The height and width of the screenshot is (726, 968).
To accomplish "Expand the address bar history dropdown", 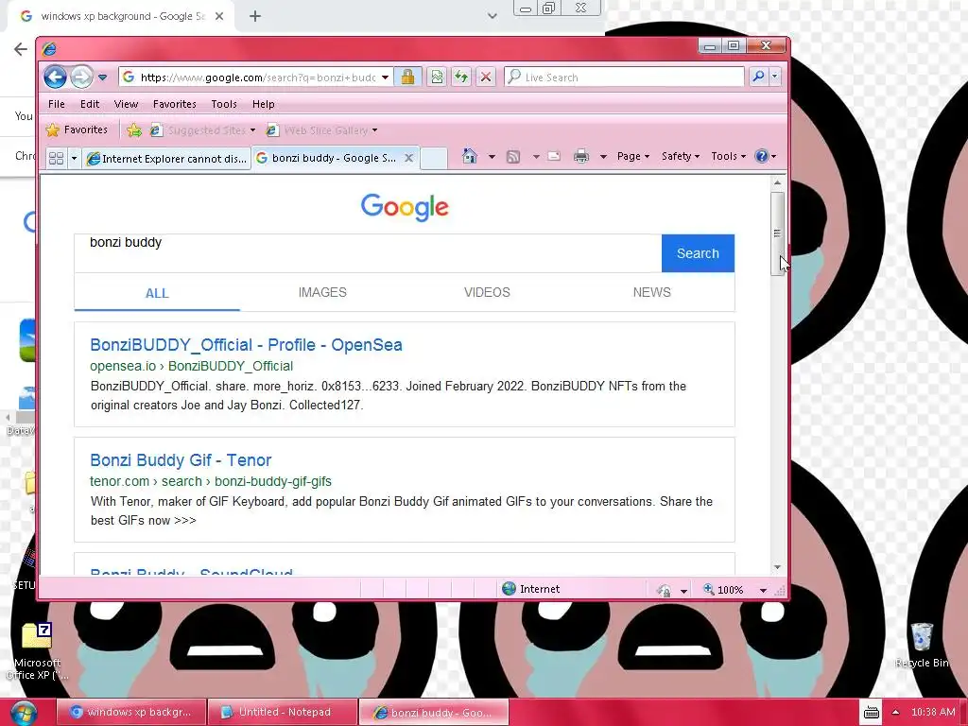I will (386, 78).
